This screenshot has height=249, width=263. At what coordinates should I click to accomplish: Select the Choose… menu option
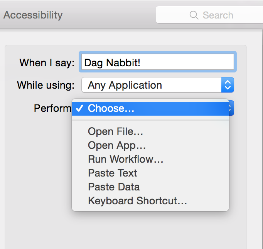tap(111, 109)
